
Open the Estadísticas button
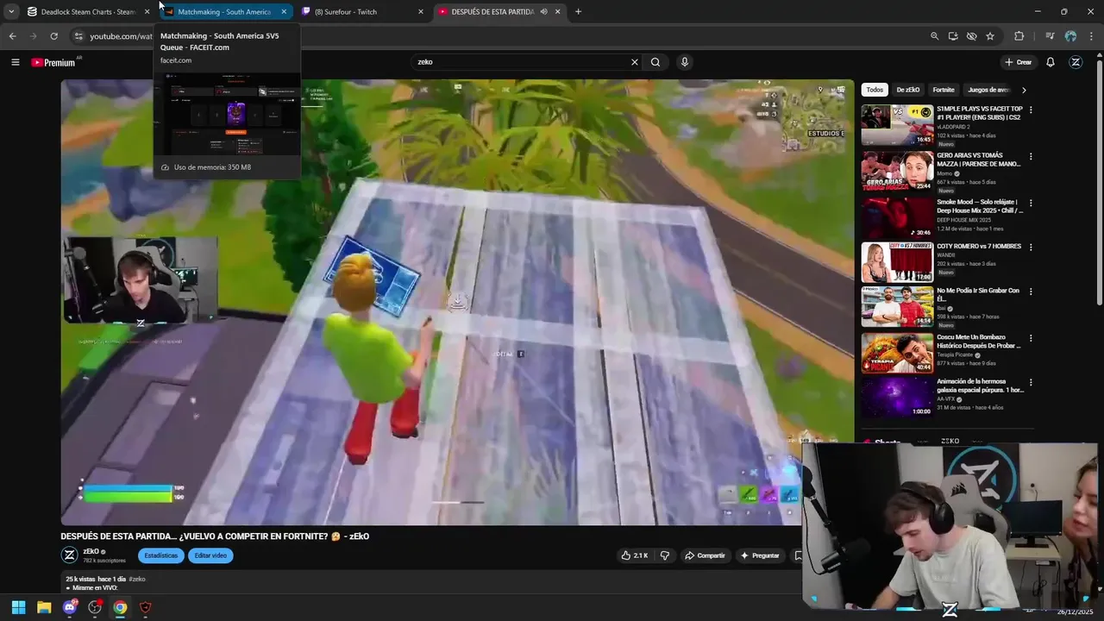[x=160, y=555]
